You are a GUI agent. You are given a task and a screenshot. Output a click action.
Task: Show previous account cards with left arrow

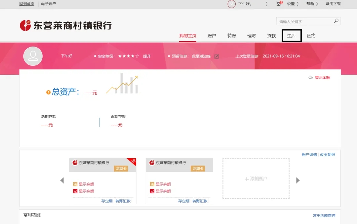[62, 180]
